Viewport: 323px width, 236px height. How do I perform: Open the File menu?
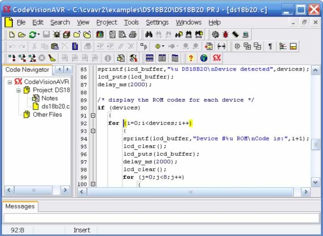21,22
